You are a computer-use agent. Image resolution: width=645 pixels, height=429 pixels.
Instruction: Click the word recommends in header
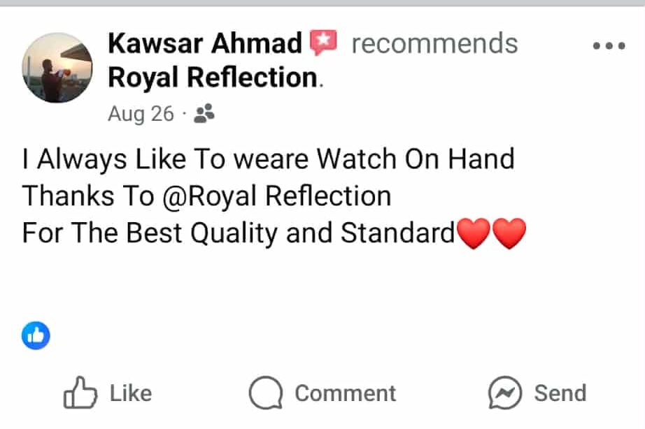(434, 43)
